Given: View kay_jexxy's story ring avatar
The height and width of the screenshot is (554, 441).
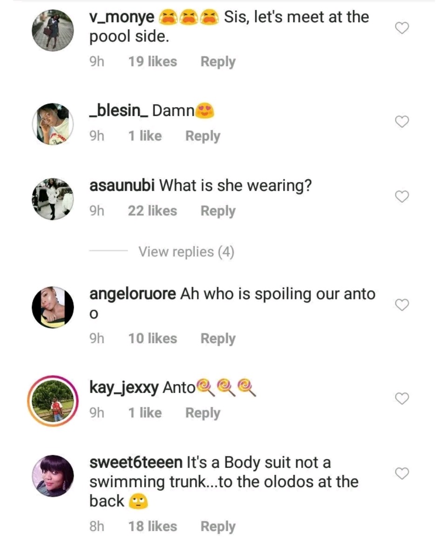Looking at the screenshot, I should pos(53,400).
